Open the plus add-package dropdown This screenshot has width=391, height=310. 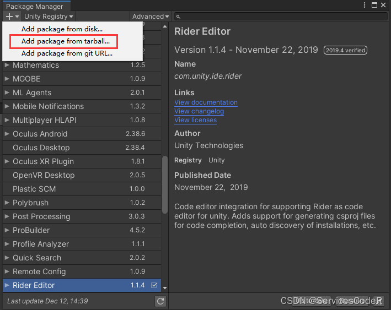[x=12, y=17]
